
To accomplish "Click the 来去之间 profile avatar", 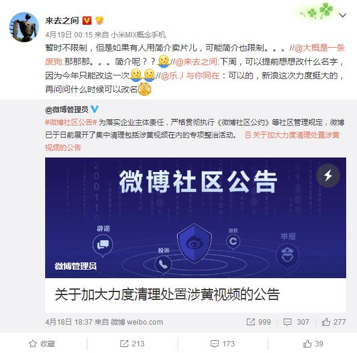I will point(24,27).
